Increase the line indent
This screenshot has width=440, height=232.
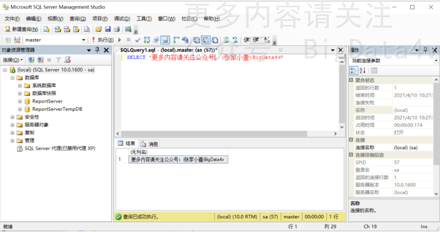click(x=255, y=40)
